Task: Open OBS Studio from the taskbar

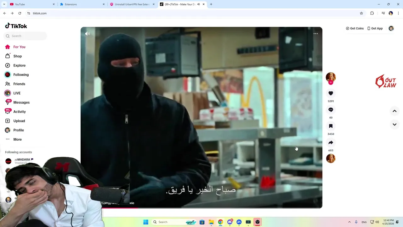Action: [258, 222]
